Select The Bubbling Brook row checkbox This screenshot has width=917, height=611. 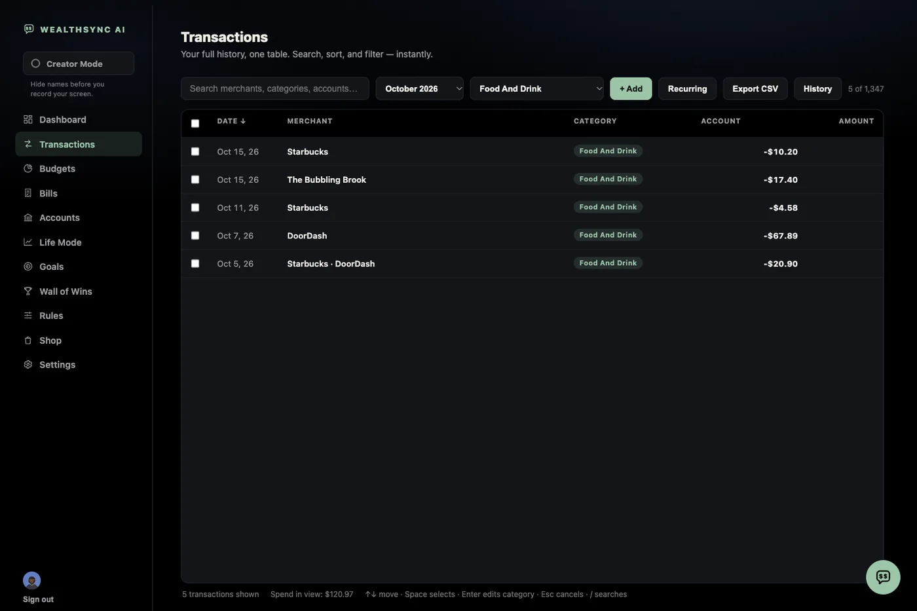[195, 179]
